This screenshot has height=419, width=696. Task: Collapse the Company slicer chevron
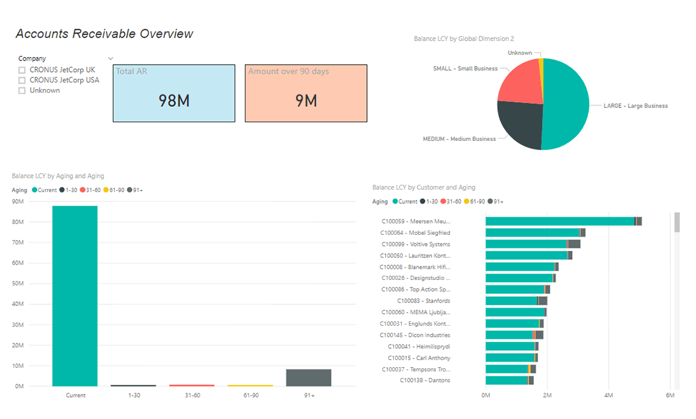[111, 59]
